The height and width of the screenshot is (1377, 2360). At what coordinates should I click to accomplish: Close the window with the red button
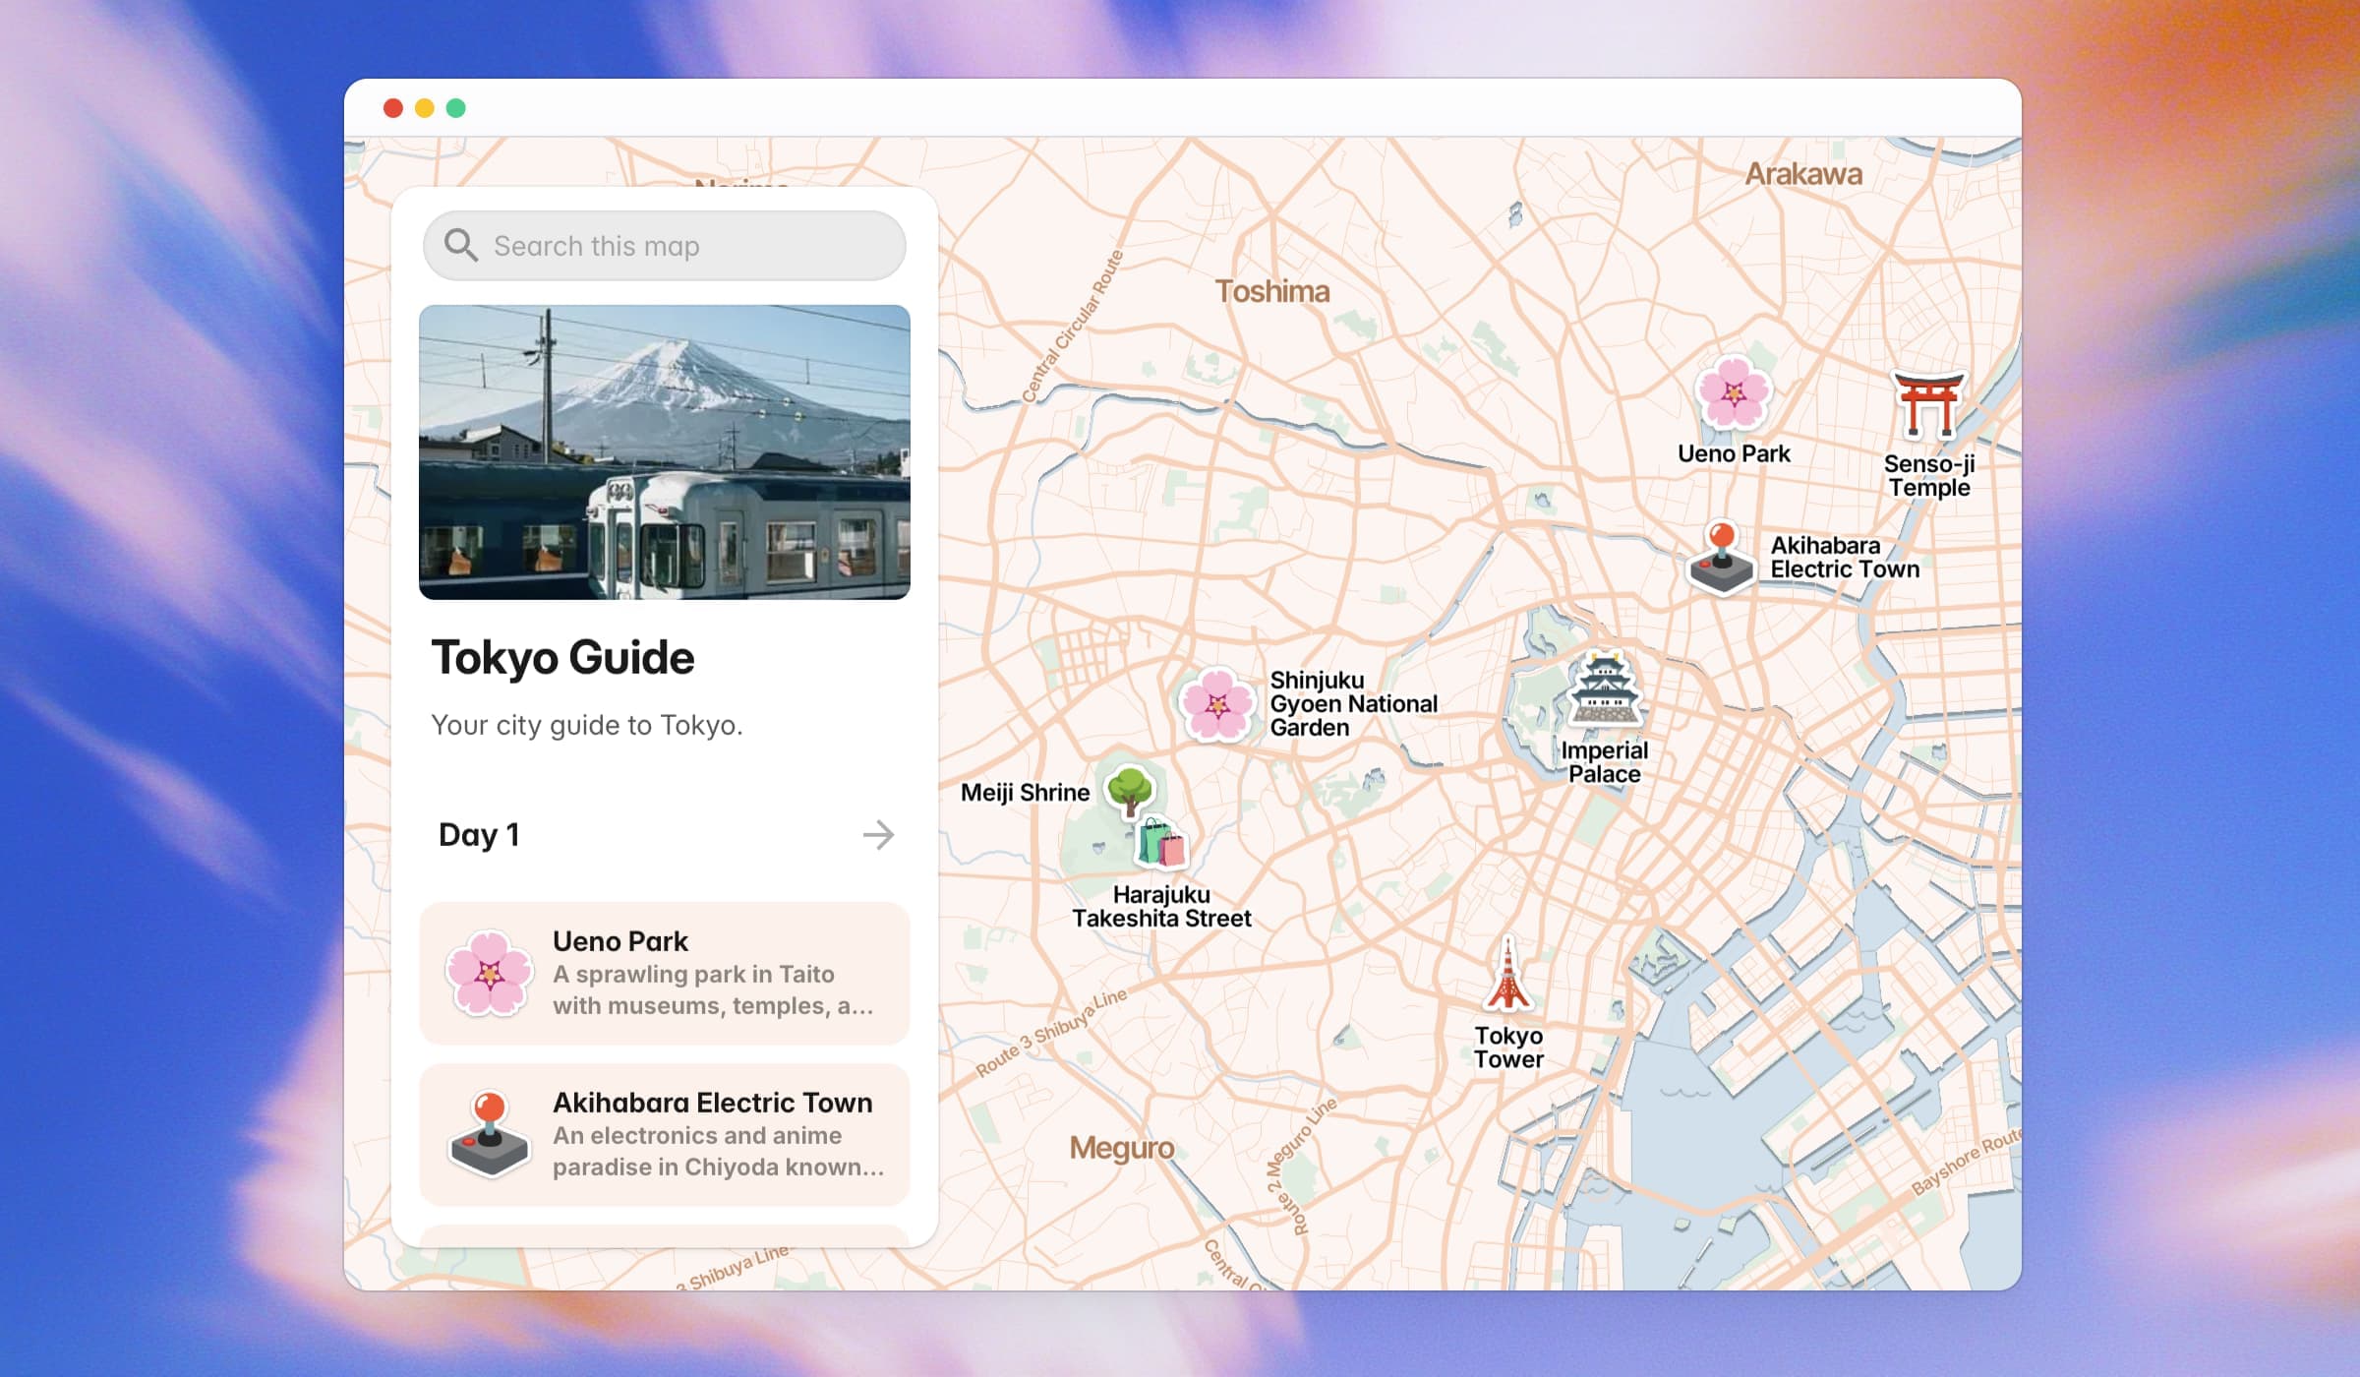[x=393, y=108]
